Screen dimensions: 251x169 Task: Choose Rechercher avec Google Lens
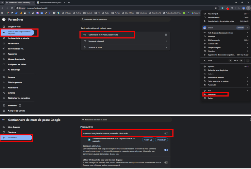click(226, 70)
